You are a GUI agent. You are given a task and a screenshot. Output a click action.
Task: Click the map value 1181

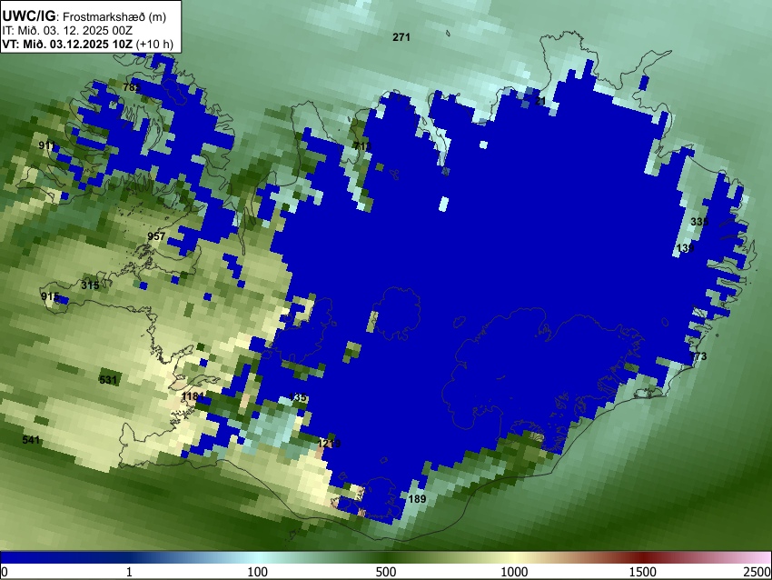(x=193, y=396)
